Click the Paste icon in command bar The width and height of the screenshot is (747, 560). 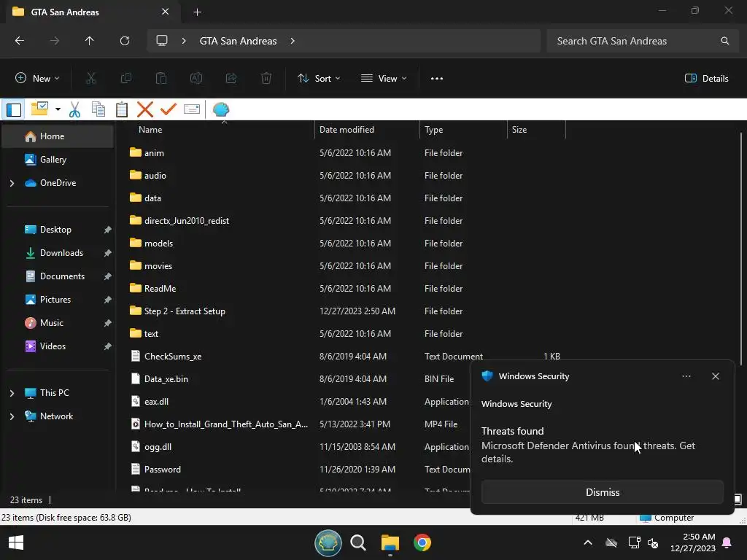pos(161,78)
